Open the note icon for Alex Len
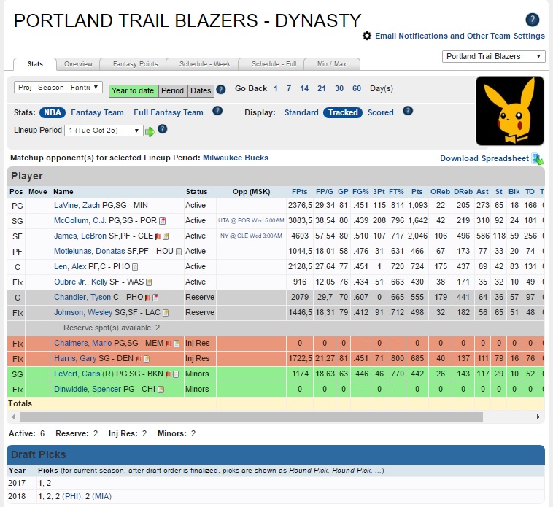 (135, 267)
